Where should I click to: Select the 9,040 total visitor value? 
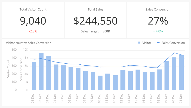[33, 21]
